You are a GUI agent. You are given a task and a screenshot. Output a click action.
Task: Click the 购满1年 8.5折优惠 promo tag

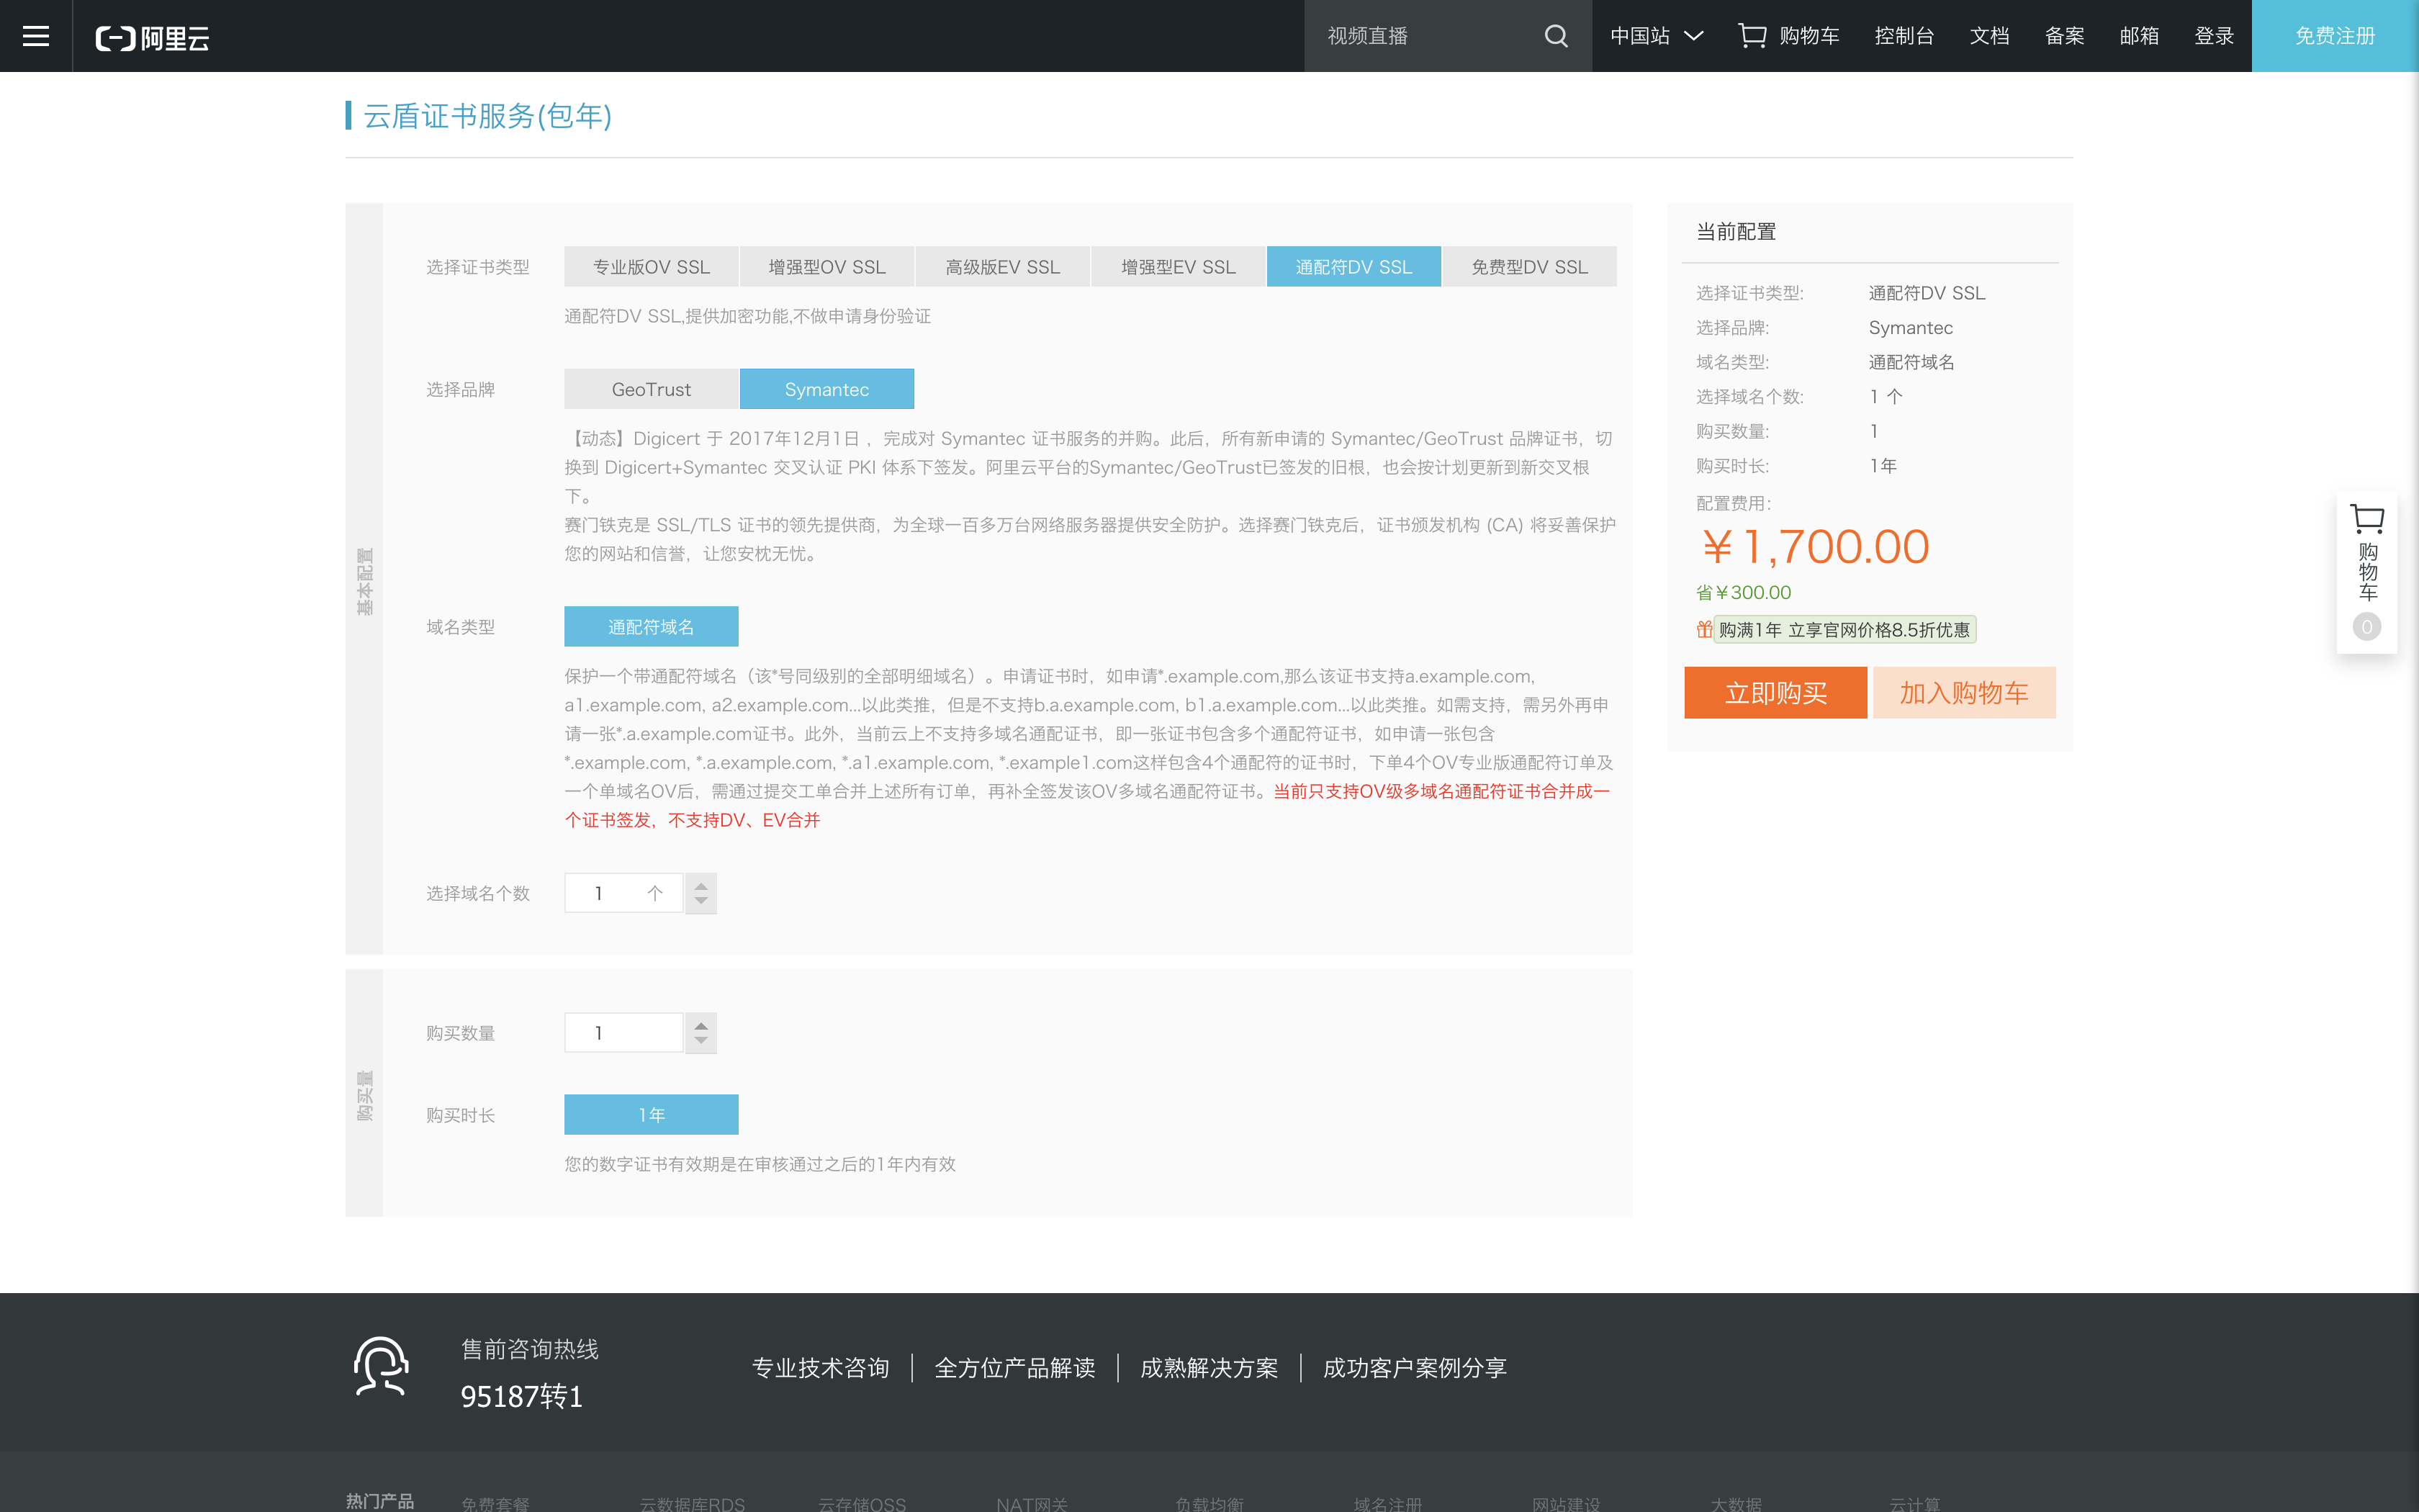(x=1844, y=629)
